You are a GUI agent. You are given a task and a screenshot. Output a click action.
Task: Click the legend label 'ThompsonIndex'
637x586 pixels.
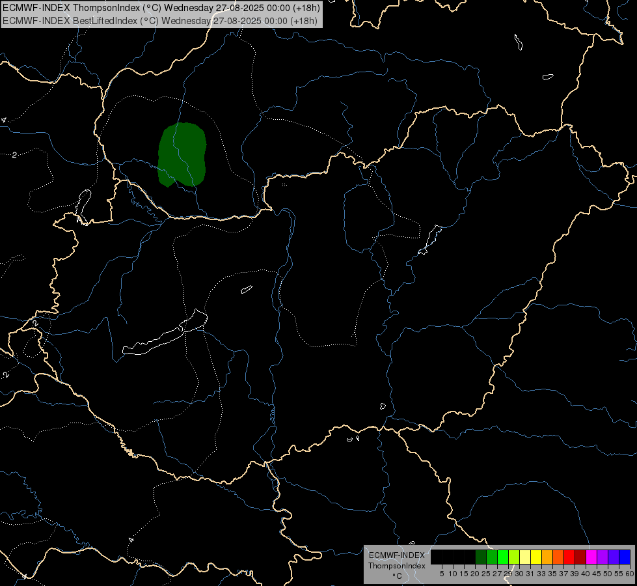tap(397, 566)
